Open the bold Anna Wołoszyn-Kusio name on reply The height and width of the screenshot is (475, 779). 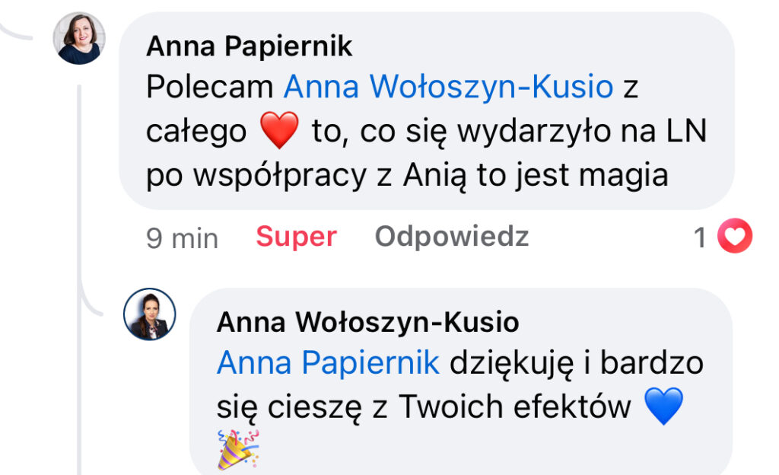(x=368, y=322)
